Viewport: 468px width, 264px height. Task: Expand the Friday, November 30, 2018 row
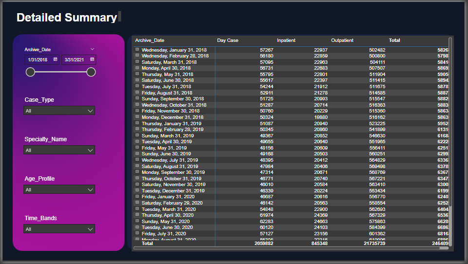click(x=137, y=111)
